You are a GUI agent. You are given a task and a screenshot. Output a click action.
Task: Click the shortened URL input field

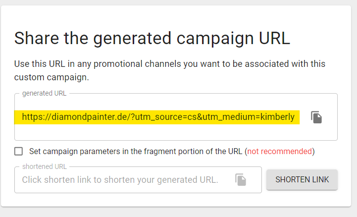click(x=124, y=180)
